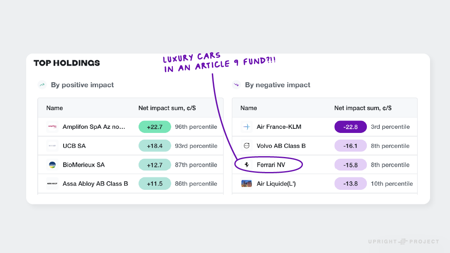
Task: Select the -22.8 purple impact badge
Action: click(x=350, y=127)
